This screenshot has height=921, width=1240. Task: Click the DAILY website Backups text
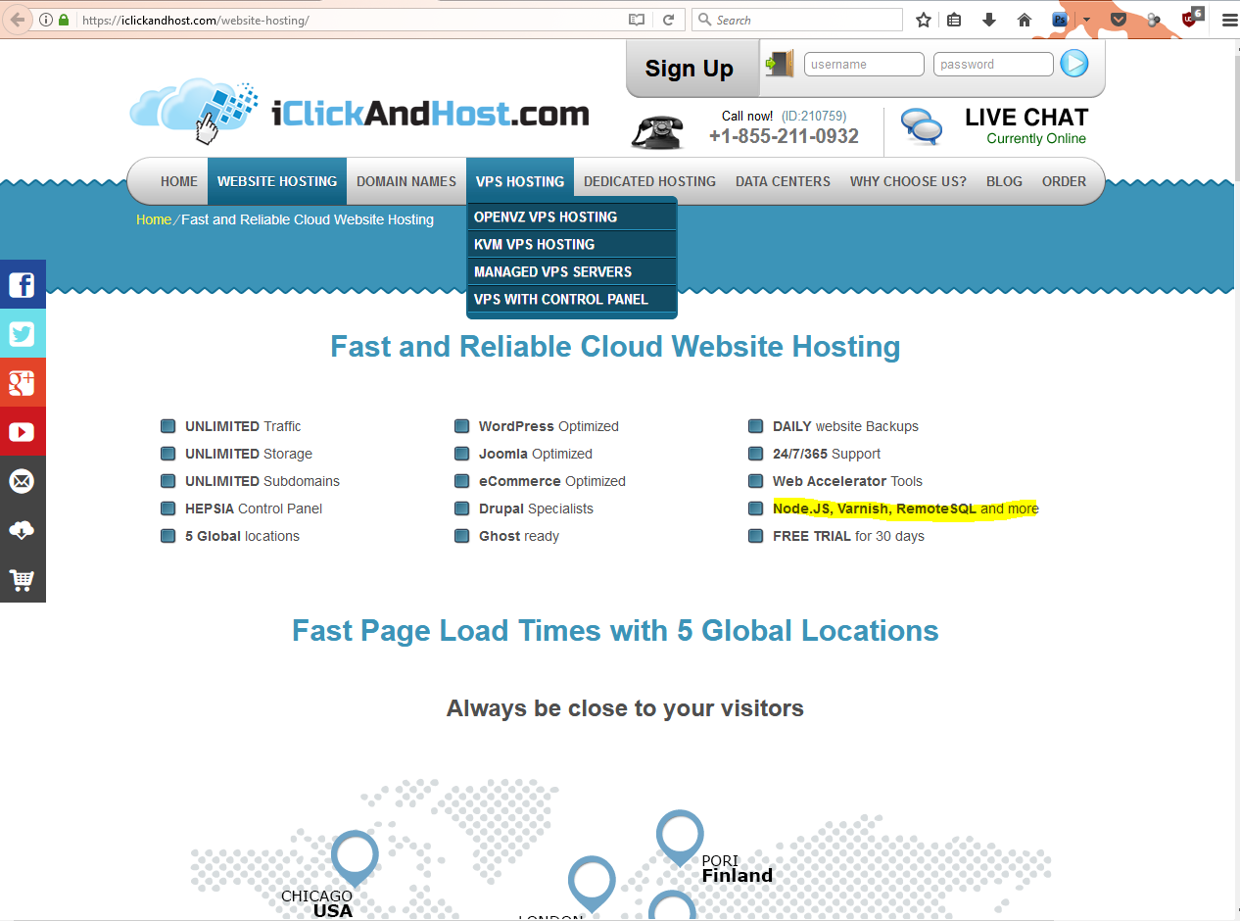(845, 426)
